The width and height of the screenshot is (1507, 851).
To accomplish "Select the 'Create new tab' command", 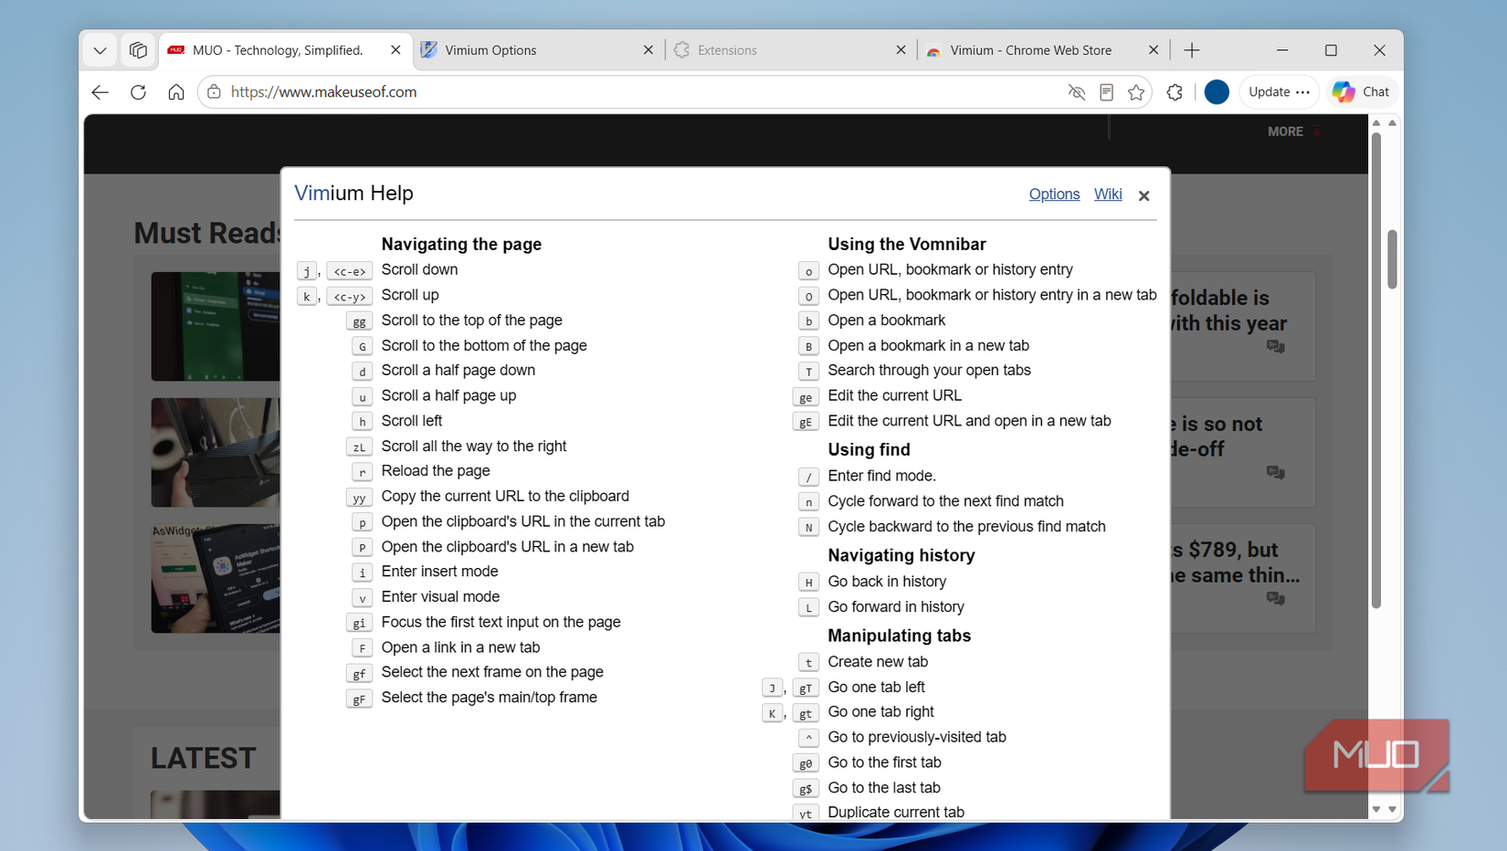I will coord(878,662).
